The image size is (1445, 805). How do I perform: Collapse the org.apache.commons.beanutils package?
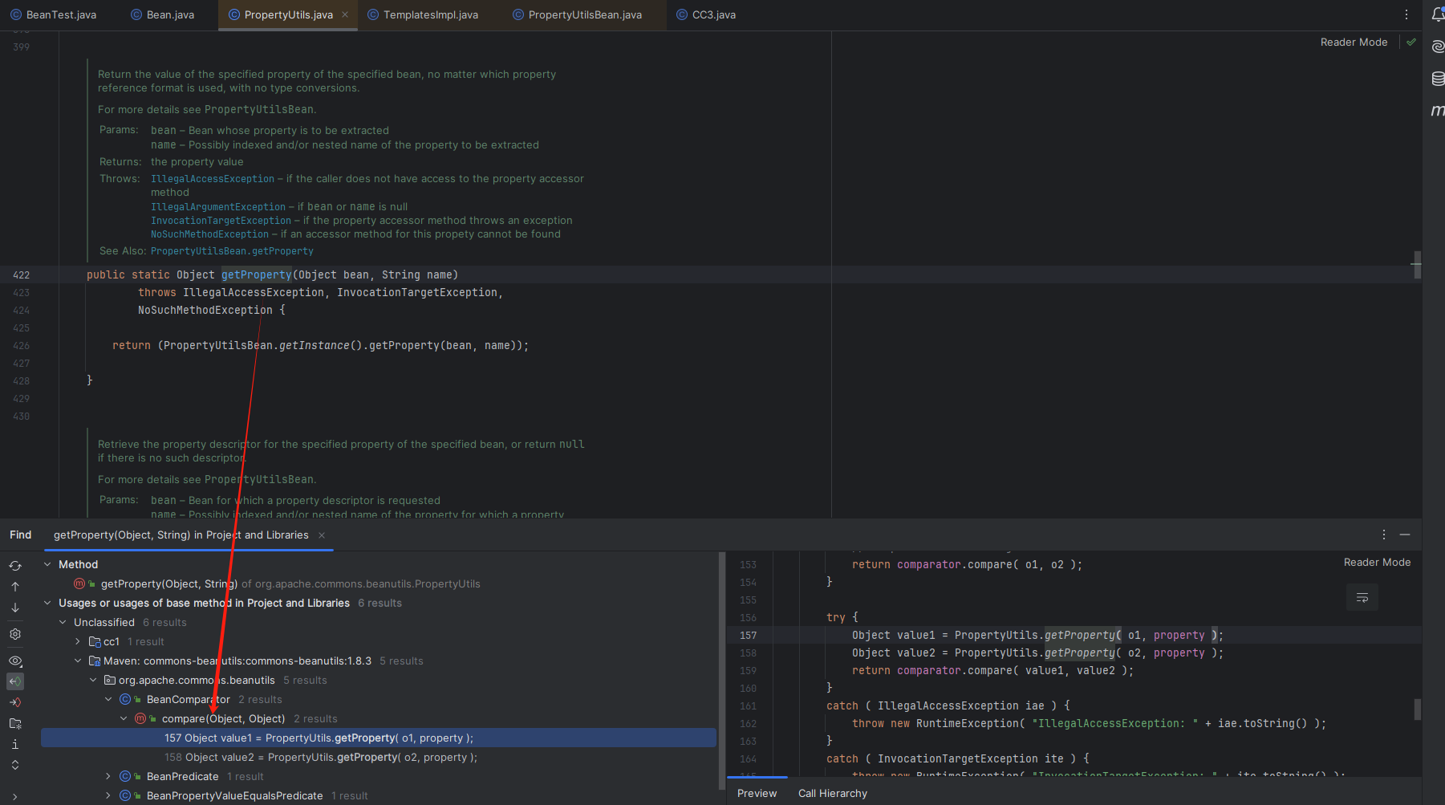coord(93,681)
